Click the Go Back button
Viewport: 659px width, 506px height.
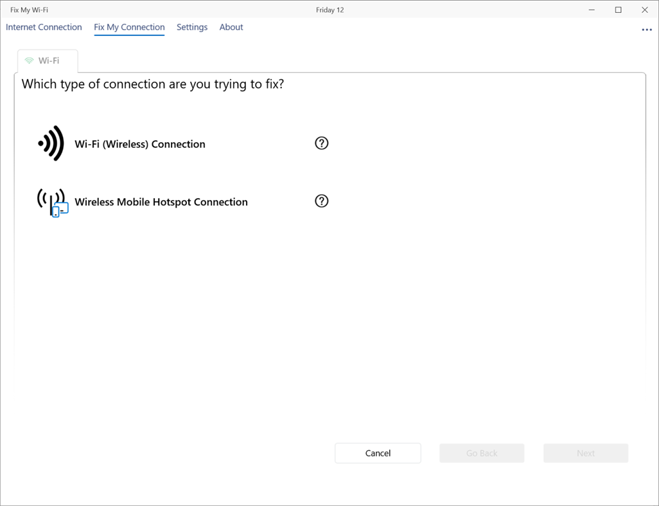pos(482,453)
